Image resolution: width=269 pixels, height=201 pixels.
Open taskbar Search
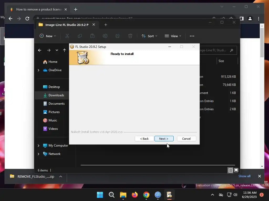111,195
